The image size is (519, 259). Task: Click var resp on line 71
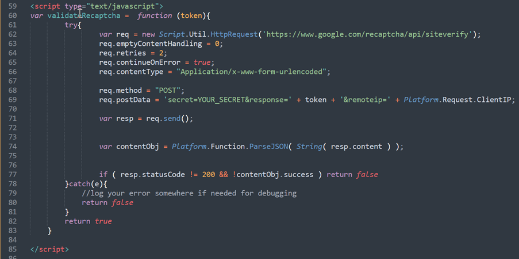tap(116, 119)
